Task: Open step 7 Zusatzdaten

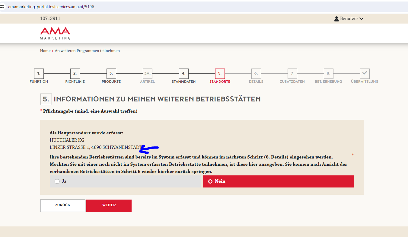Action: (x=292, y=73)
